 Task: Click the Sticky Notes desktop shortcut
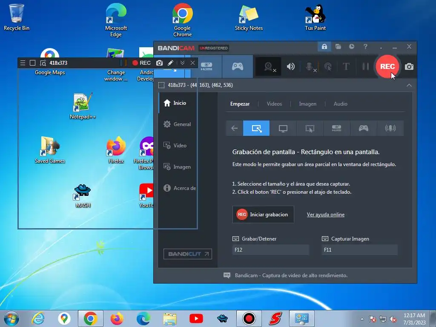249,17
